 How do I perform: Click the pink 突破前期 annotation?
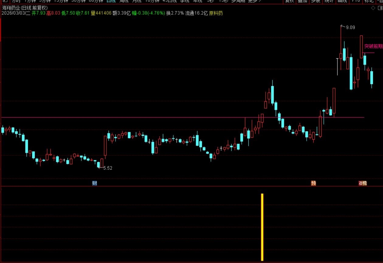[x=373, y=47]
